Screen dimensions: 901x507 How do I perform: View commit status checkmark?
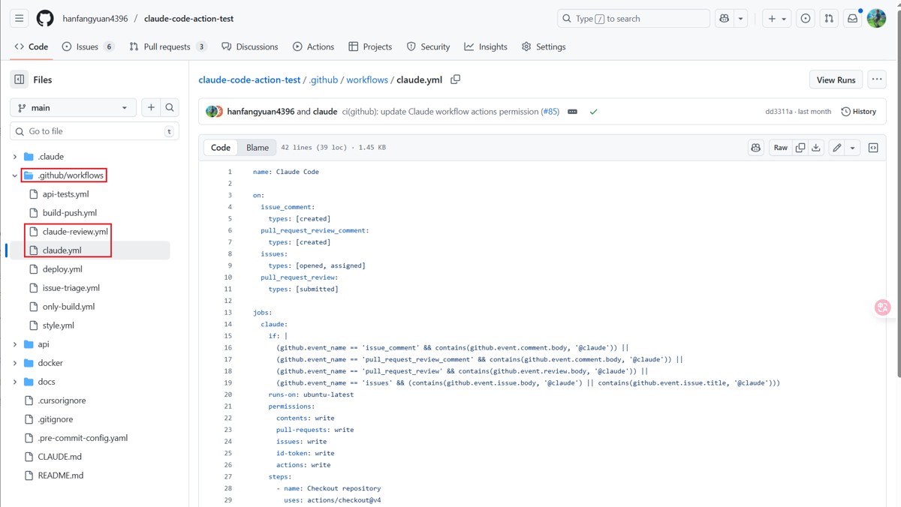pos(593,112)
